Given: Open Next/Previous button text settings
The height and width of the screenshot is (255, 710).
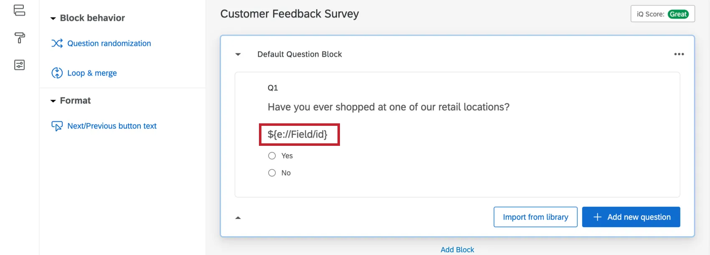Looking at the screenshot, I should (112, 125).
